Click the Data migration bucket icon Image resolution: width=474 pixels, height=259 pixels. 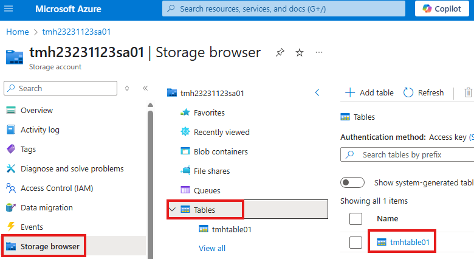11,207
